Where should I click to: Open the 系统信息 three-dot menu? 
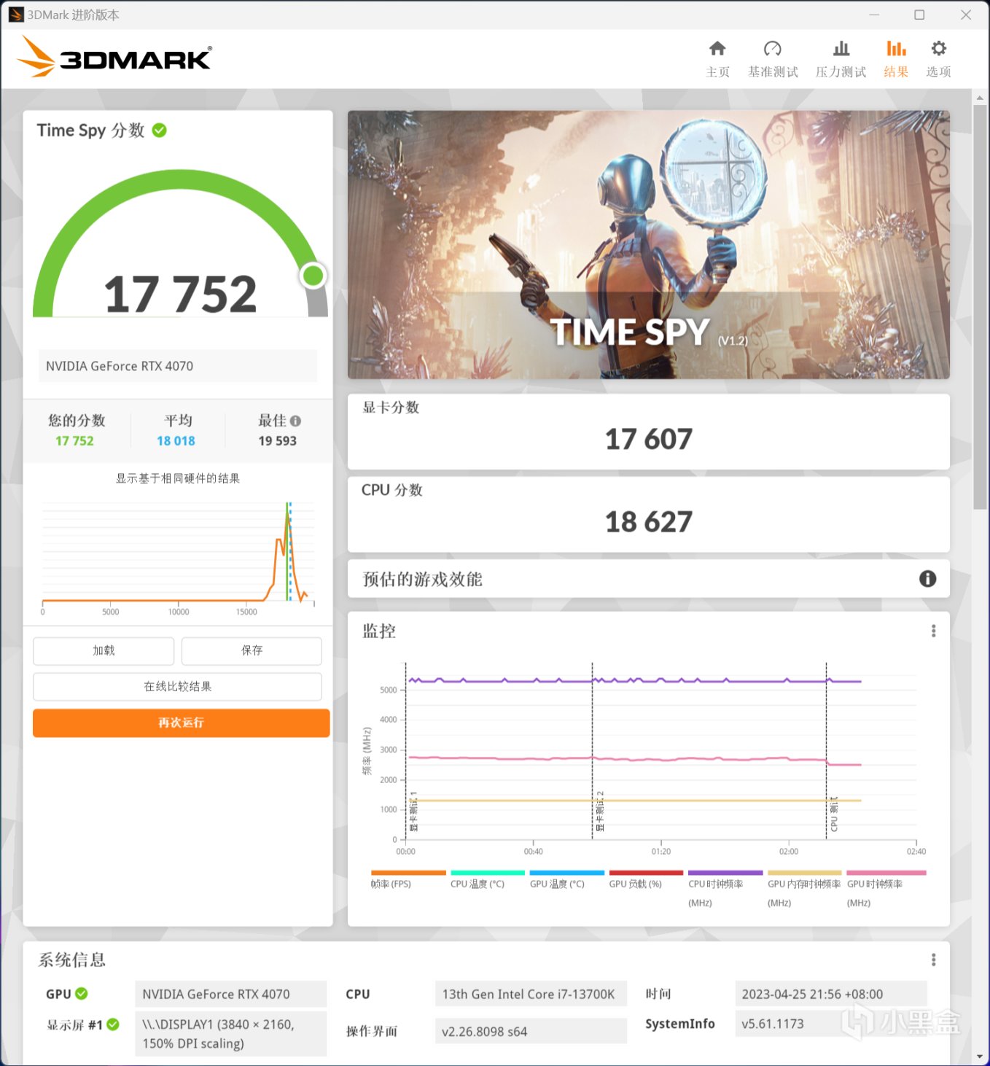933,960
